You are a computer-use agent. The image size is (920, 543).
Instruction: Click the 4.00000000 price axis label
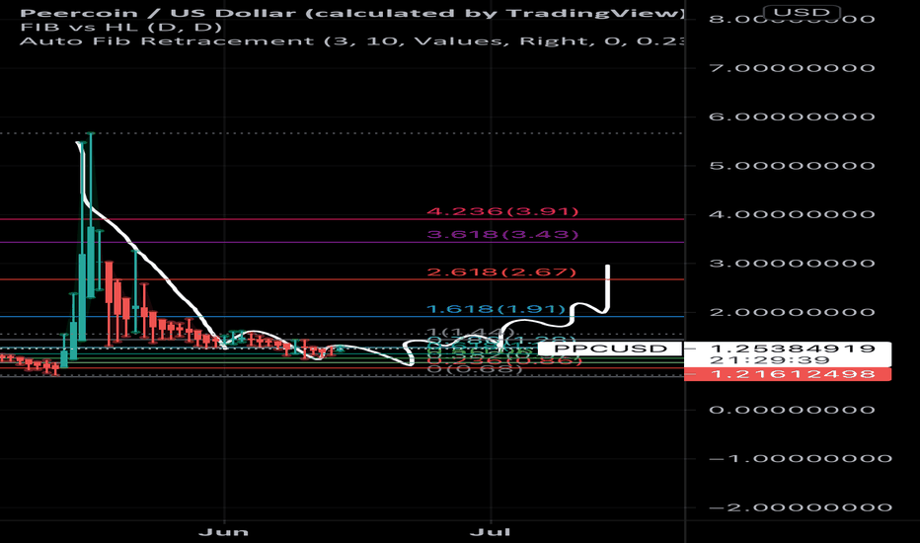pos(792,214)
